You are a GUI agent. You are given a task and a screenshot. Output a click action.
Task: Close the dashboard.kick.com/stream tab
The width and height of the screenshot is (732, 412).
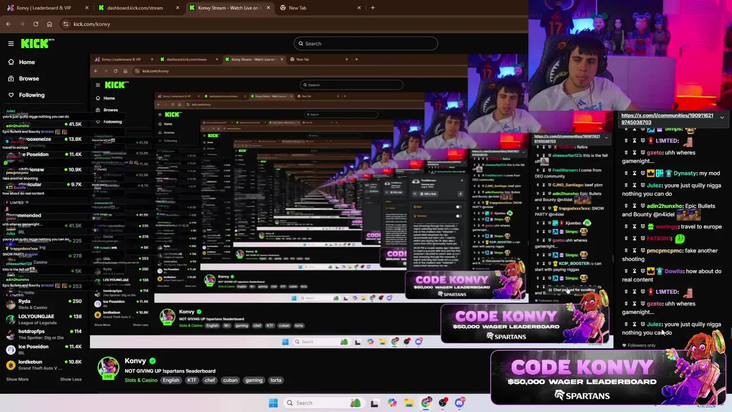point(177,8)
